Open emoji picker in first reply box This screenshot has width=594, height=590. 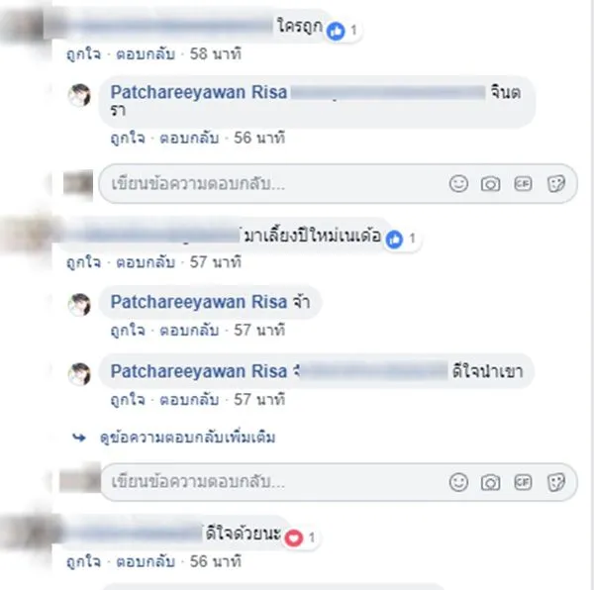pyautogui.click(x=458, y=184)
